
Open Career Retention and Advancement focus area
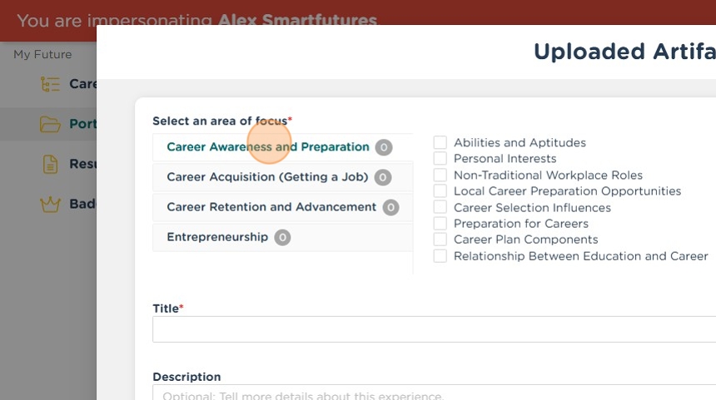click(x=271, y=207)
